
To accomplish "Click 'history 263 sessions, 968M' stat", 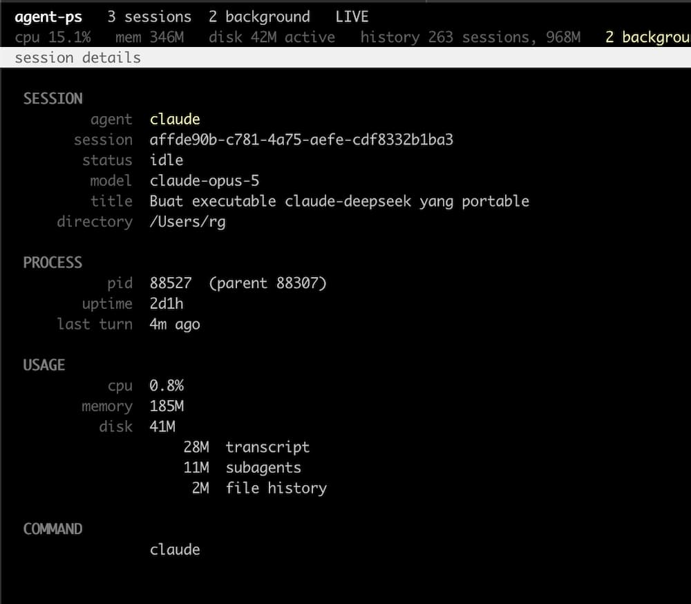I will tap(470, 37).
